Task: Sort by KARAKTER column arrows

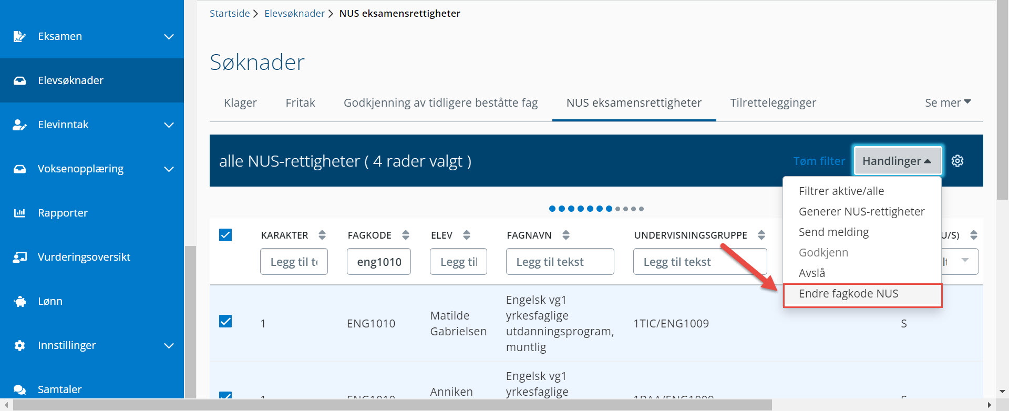Action: 322,235
